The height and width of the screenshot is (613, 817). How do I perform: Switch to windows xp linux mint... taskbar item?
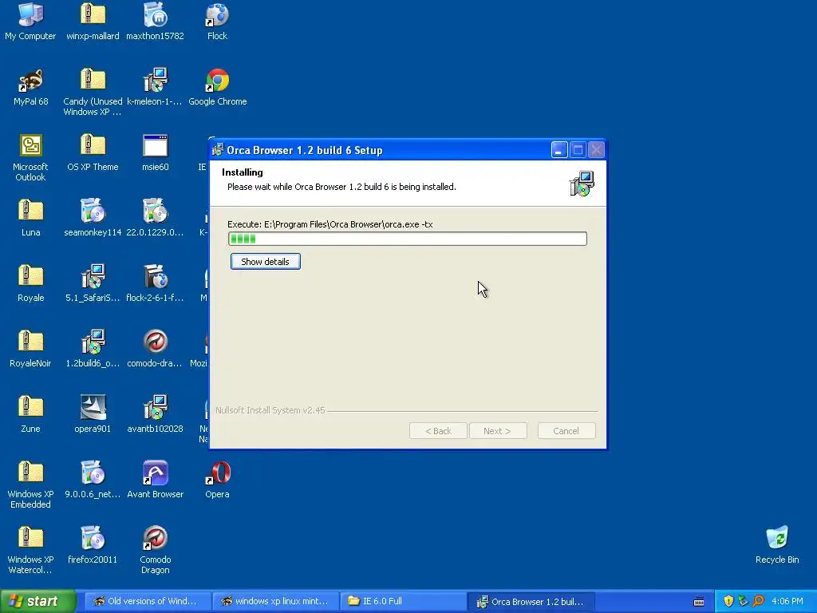(276, 601)
